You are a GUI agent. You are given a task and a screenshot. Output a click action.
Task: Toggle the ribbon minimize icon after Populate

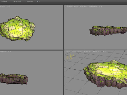(38, 2)
